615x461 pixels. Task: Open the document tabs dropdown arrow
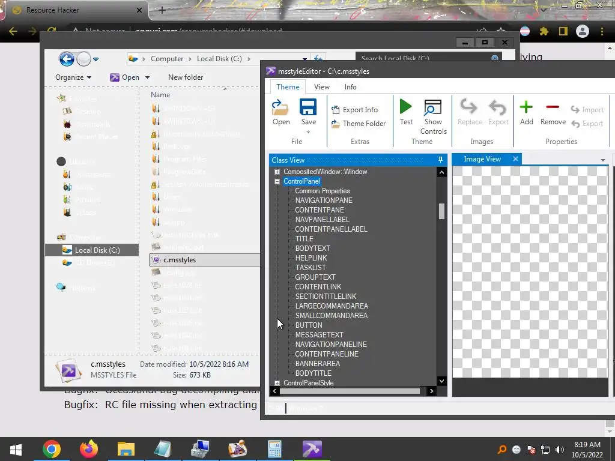point(603,160)
